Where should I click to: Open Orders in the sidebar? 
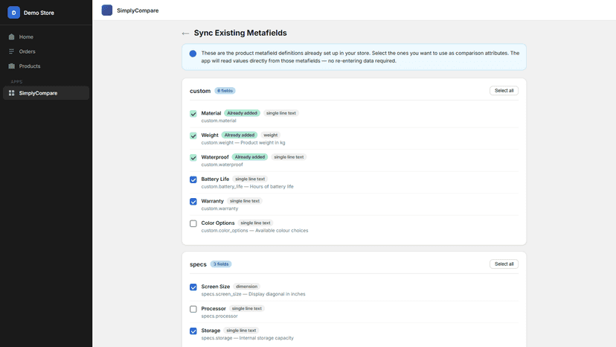pyautogui.click(x=46, y=51)
